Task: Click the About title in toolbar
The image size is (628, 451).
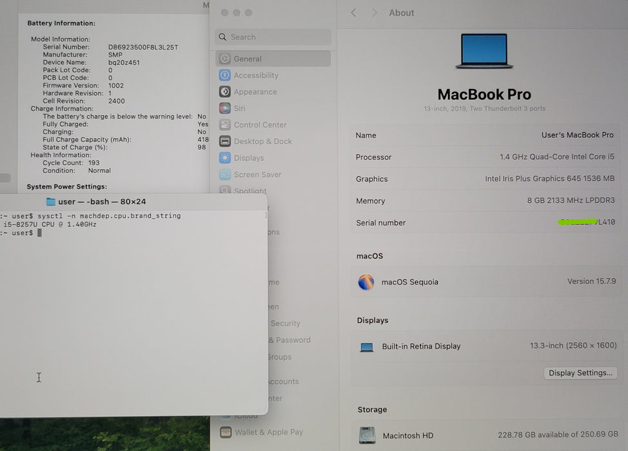Action: click(x=401, y=13)
